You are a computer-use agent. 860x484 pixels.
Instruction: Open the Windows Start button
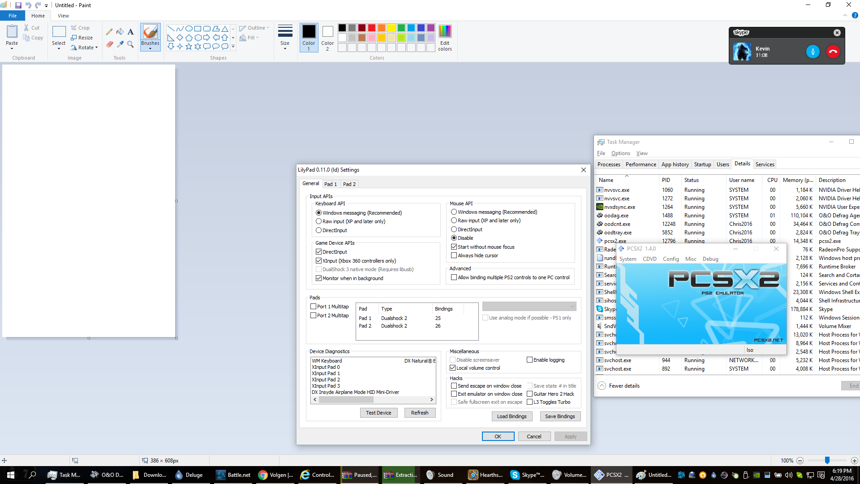(11, 475)
